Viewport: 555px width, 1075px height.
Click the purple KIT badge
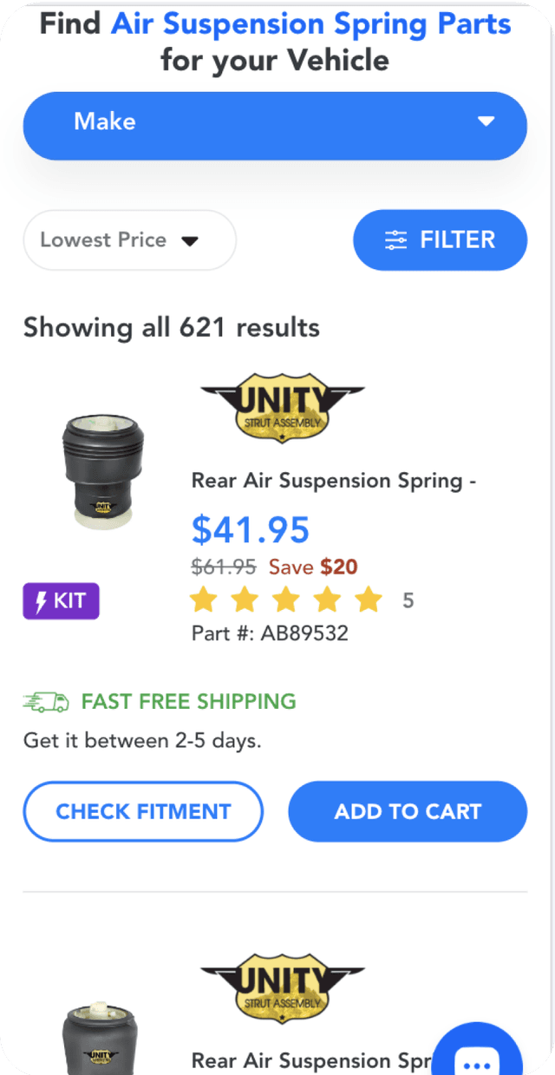(61, 600)
